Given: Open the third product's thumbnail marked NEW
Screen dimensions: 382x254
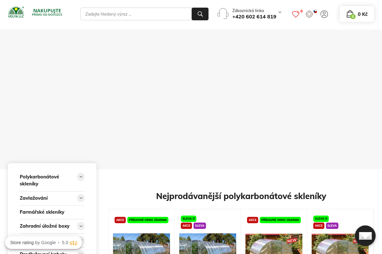Looking at the screenshot, I should [274, 244].
